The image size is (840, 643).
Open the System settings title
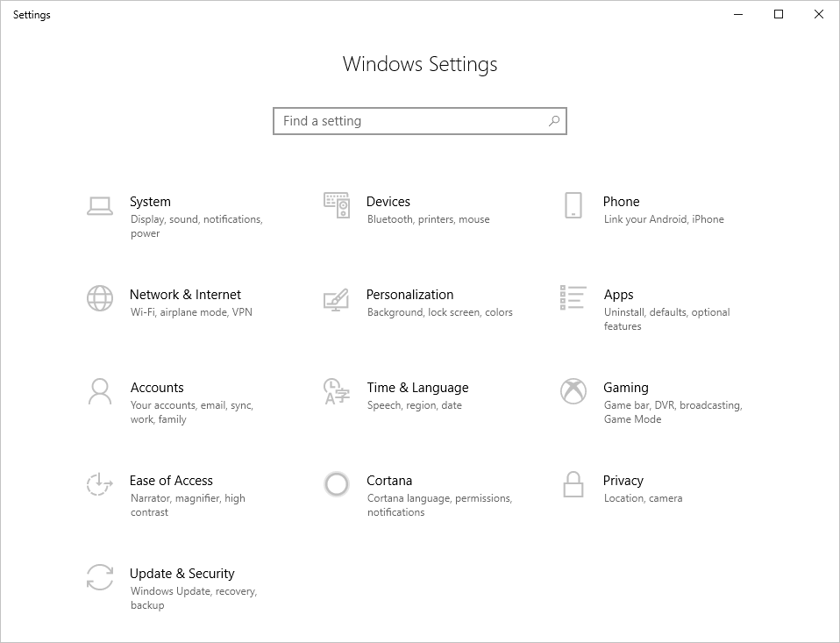(150, 202)
